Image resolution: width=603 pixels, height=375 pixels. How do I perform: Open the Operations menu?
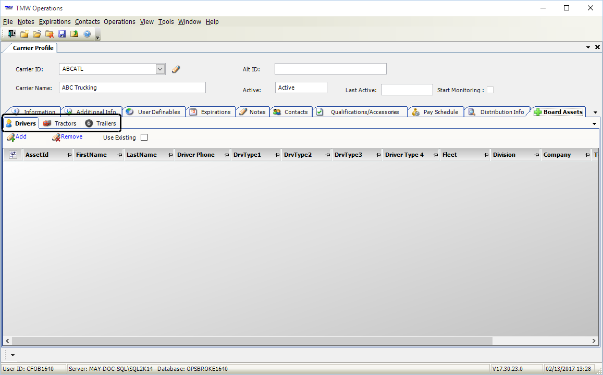point(119,22)
